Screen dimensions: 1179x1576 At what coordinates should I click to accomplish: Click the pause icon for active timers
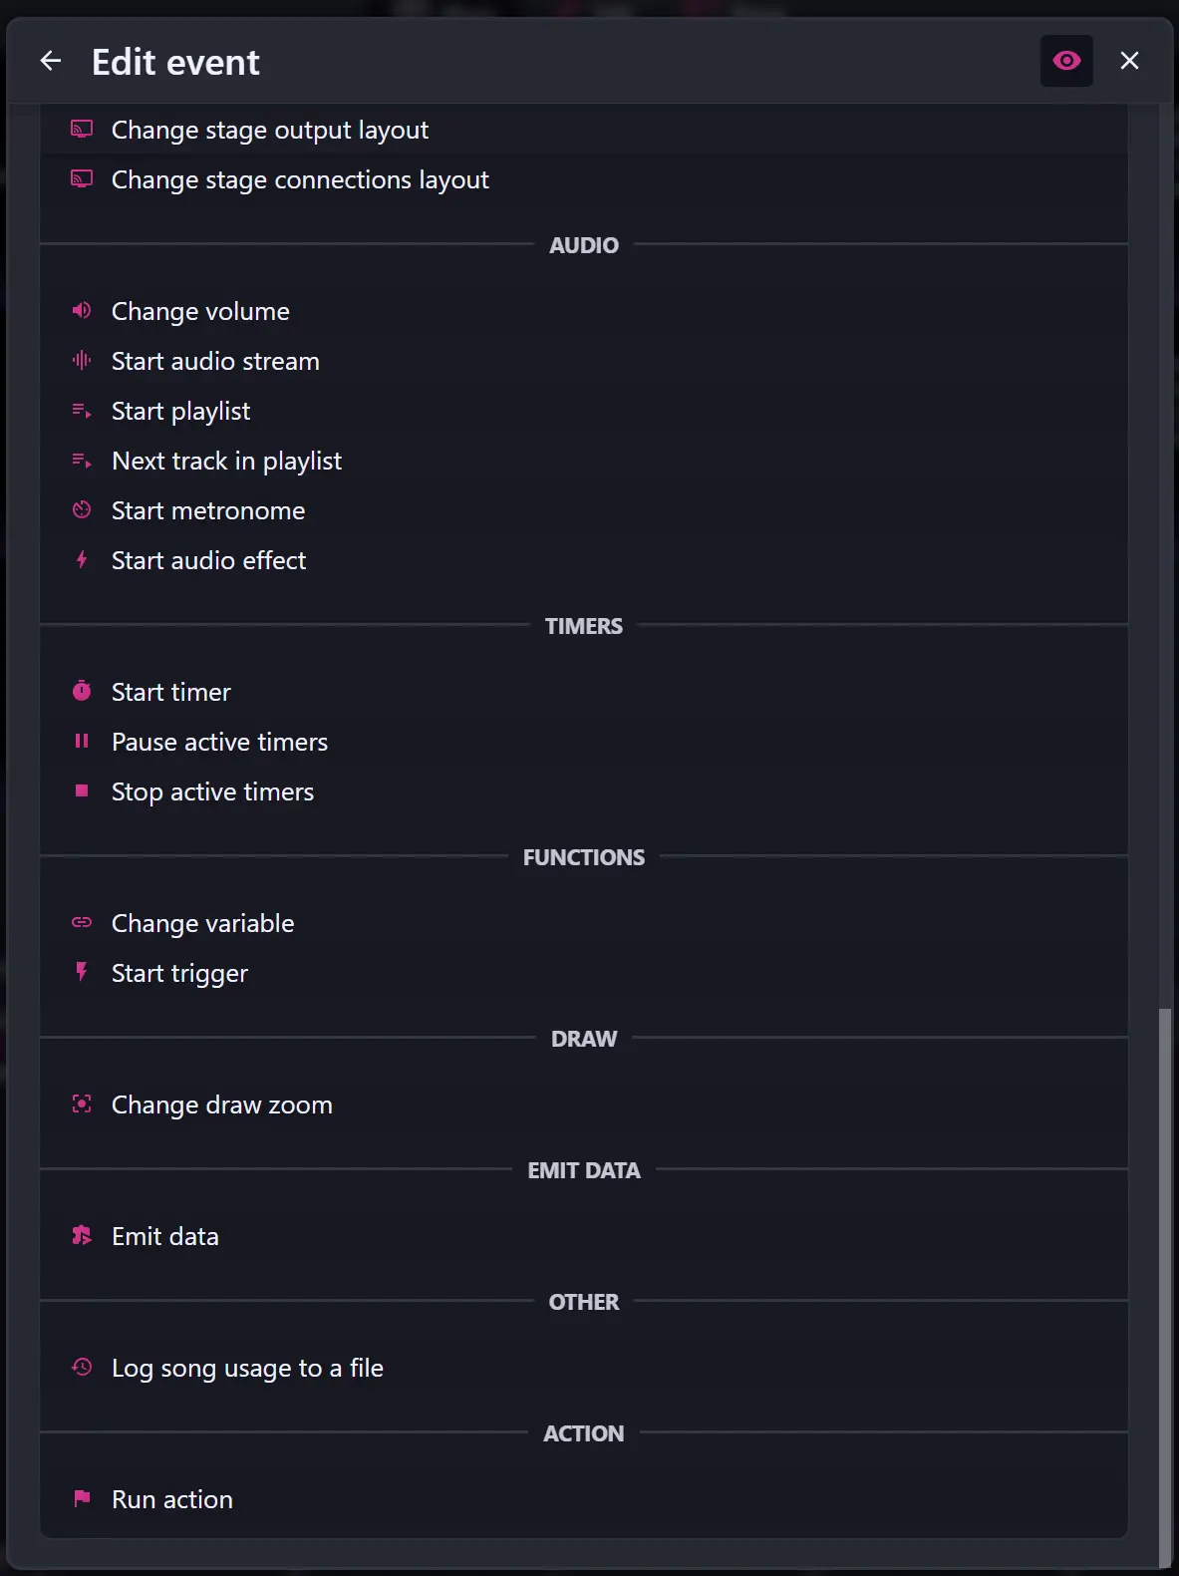click(82, 742)
